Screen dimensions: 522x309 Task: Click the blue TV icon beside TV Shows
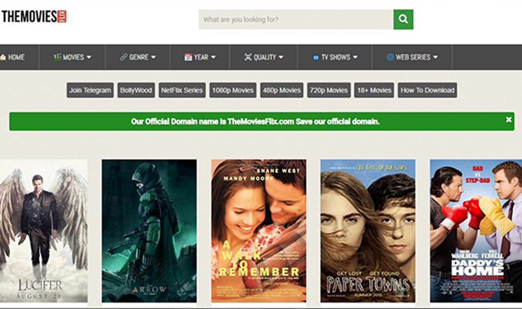[316, 58]
